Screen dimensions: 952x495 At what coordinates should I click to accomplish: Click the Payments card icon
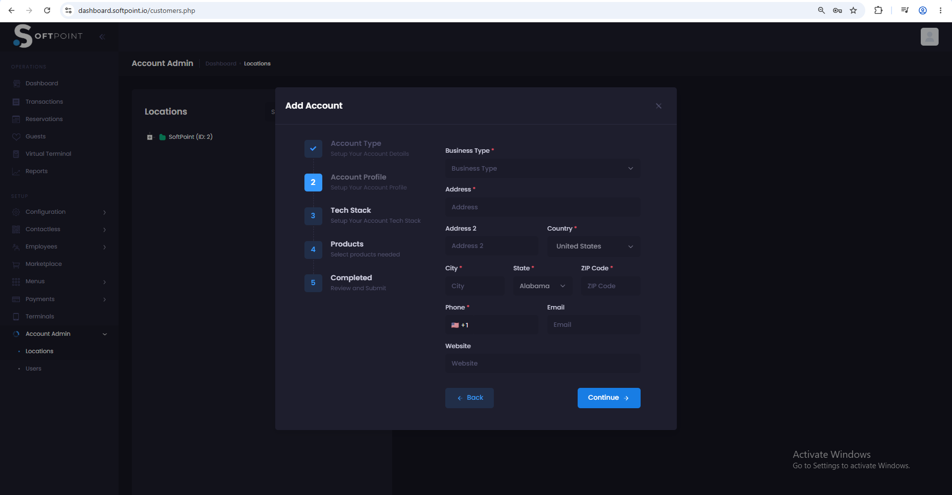[x=16, y=299]
